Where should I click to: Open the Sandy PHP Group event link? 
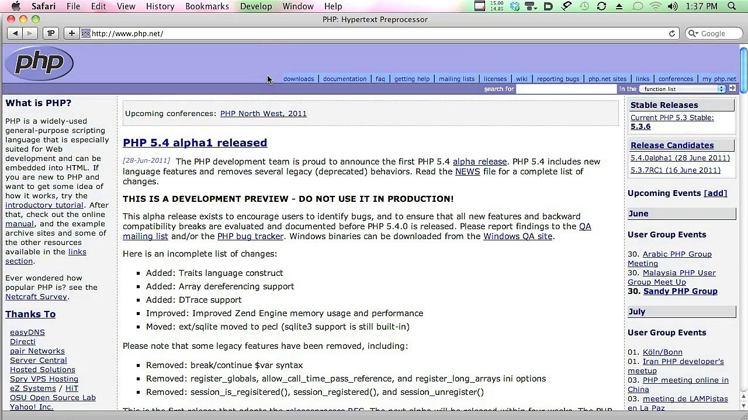[680, 291]
